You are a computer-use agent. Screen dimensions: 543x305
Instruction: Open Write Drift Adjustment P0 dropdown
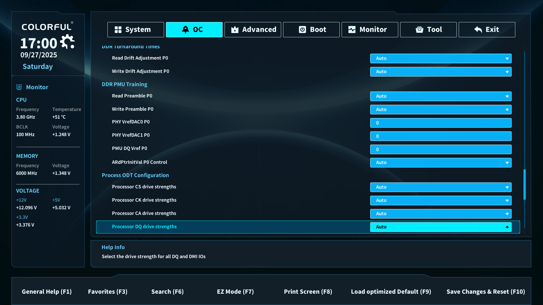(x=441, y=72)
